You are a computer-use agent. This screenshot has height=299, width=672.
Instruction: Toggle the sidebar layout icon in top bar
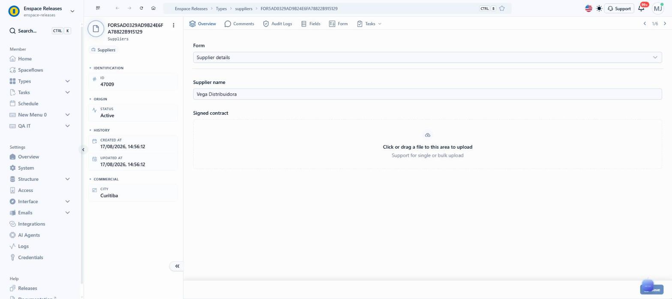click(98, 8)
